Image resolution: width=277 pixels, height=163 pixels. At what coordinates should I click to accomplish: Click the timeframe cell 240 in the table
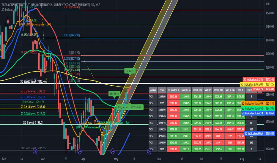click(251, 143)
